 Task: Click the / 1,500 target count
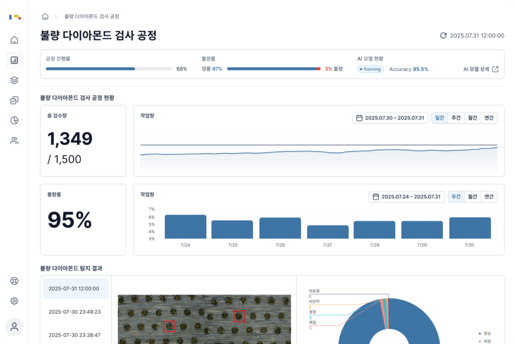[x=64, y=159]
